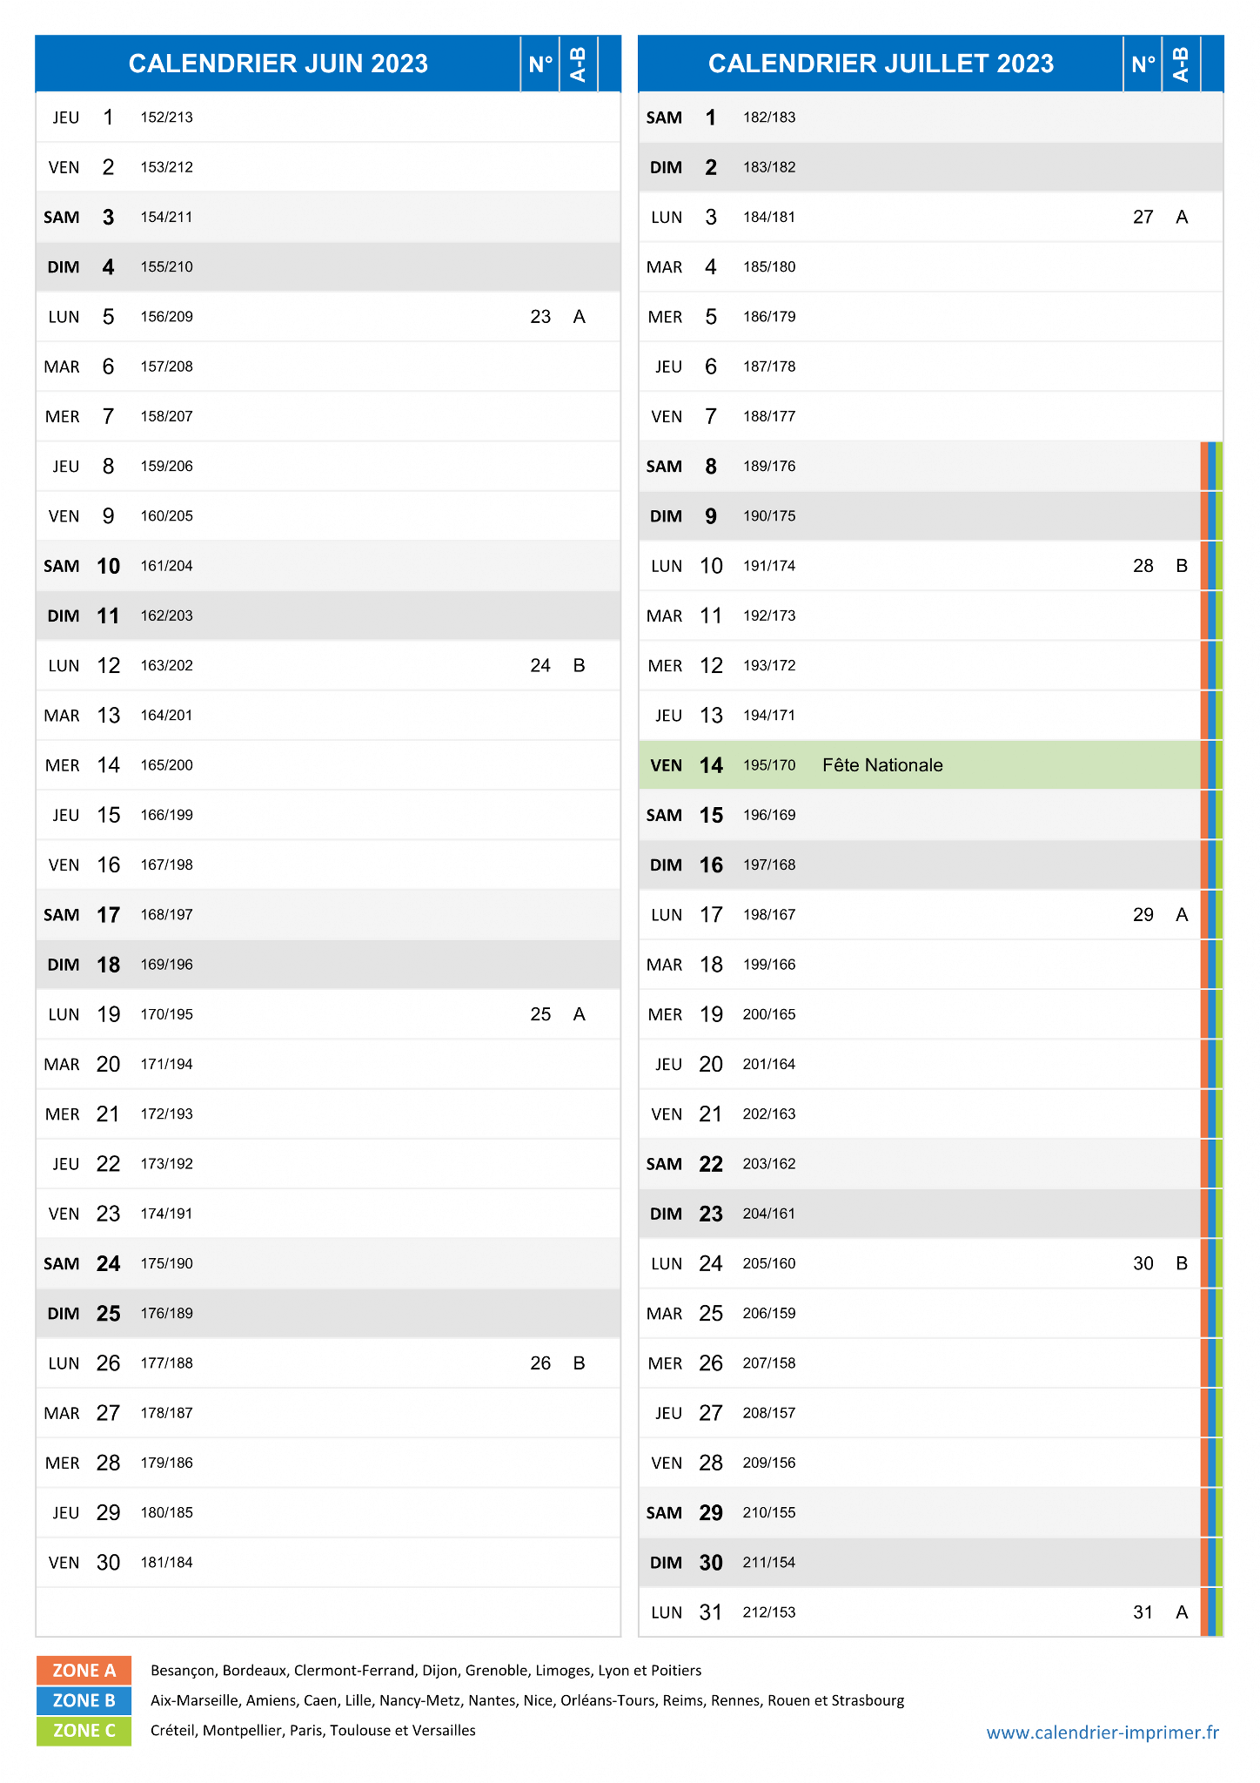Select Sunday June 4 row
Viewport: 1260px width, 1783px height.
(328, 267)
